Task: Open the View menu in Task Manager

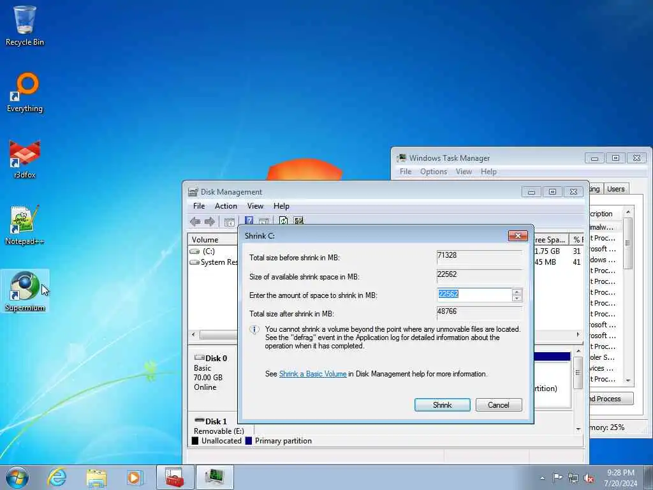Action: (x=464, y=171)
